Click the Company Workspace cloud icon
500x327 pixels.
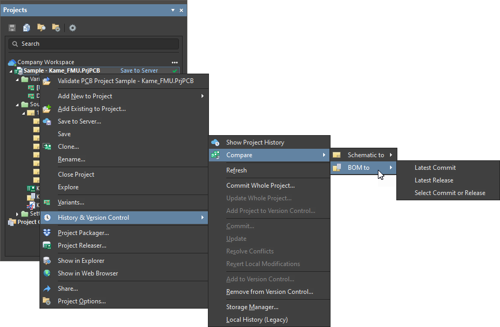click(x=12, y=62)
